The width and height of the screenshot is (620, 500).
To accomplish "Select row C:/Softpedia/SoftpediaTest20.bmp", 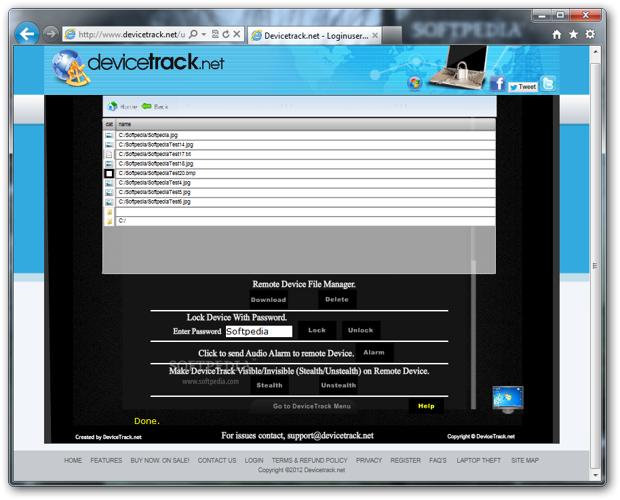I will click(299, 173).
